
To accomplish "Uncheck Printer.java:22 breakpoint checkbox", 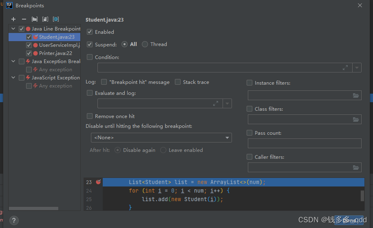I will coord(29,53).
